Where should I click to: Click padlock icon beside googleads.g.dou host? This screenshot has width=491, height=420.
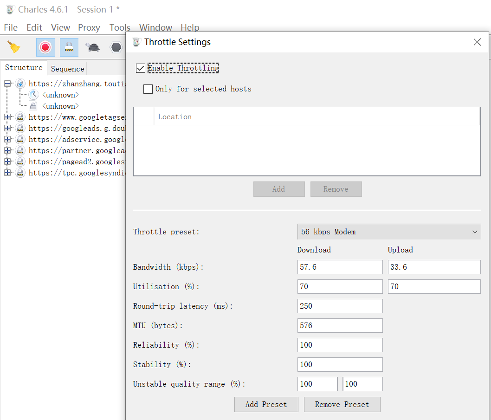(x=20, y=128)
